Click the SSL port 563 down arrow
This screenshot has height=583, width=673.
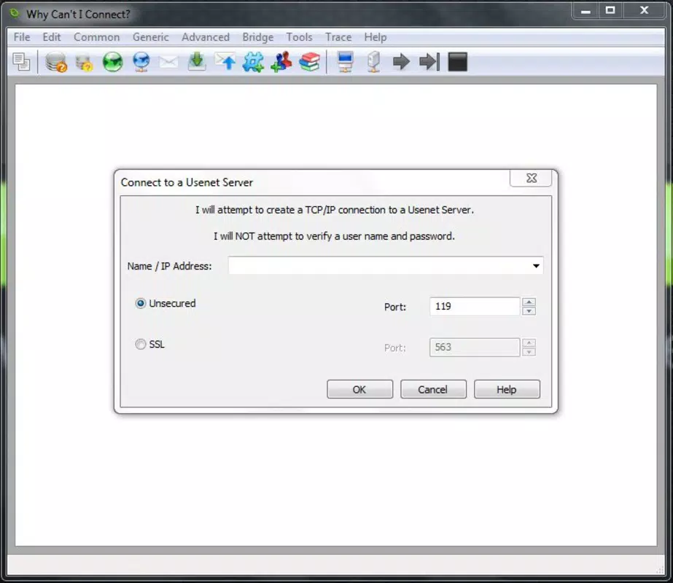point(529,352)
